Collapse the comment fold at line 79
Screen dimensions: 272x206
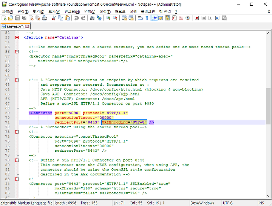(17, 160)
